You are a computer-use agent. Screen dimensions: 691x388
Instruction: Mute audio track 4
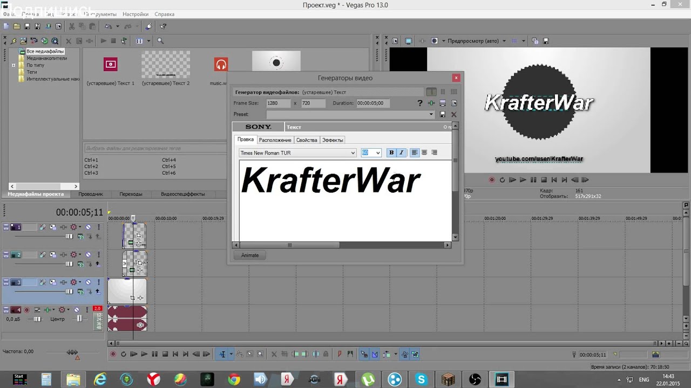click(76, 310)
